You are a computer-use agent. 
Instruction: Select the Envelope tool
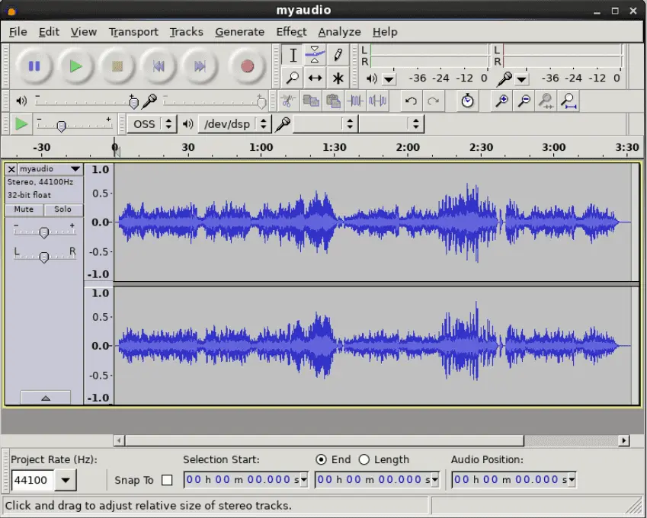(x=315, y=55)
